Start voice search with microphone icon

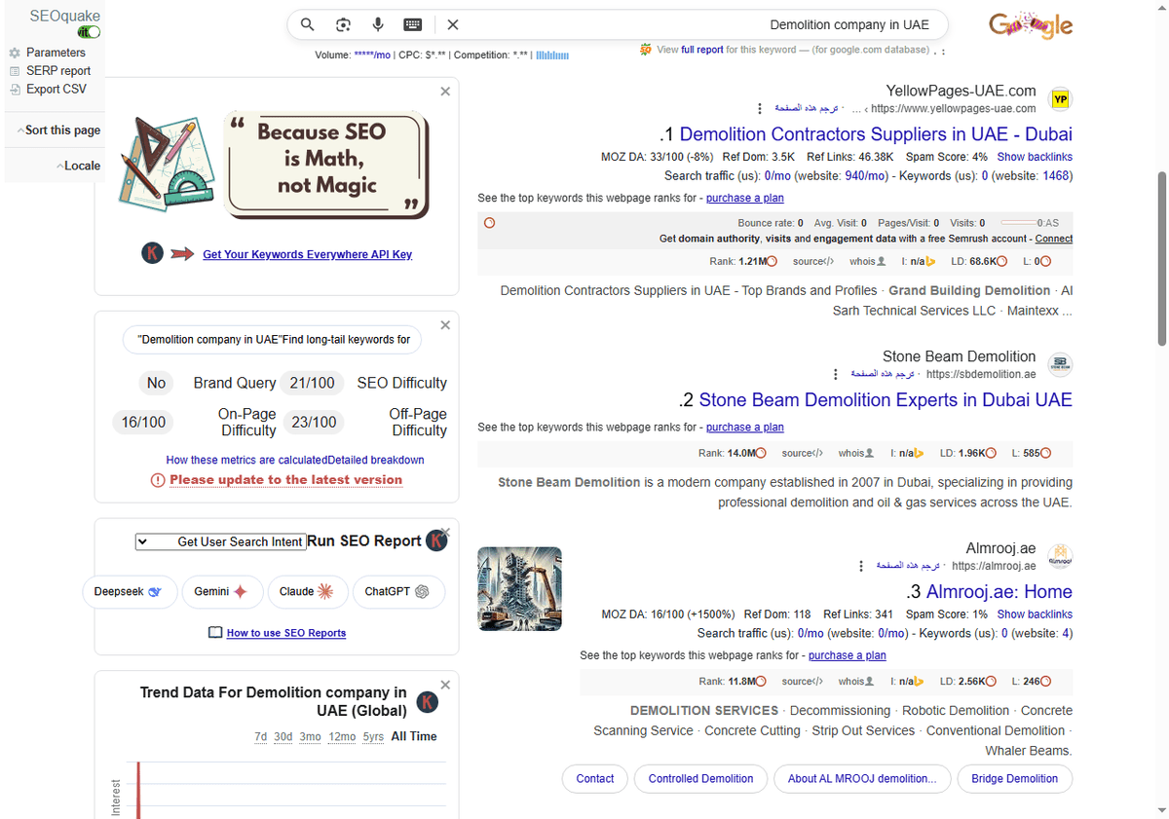tap(378, 25)
